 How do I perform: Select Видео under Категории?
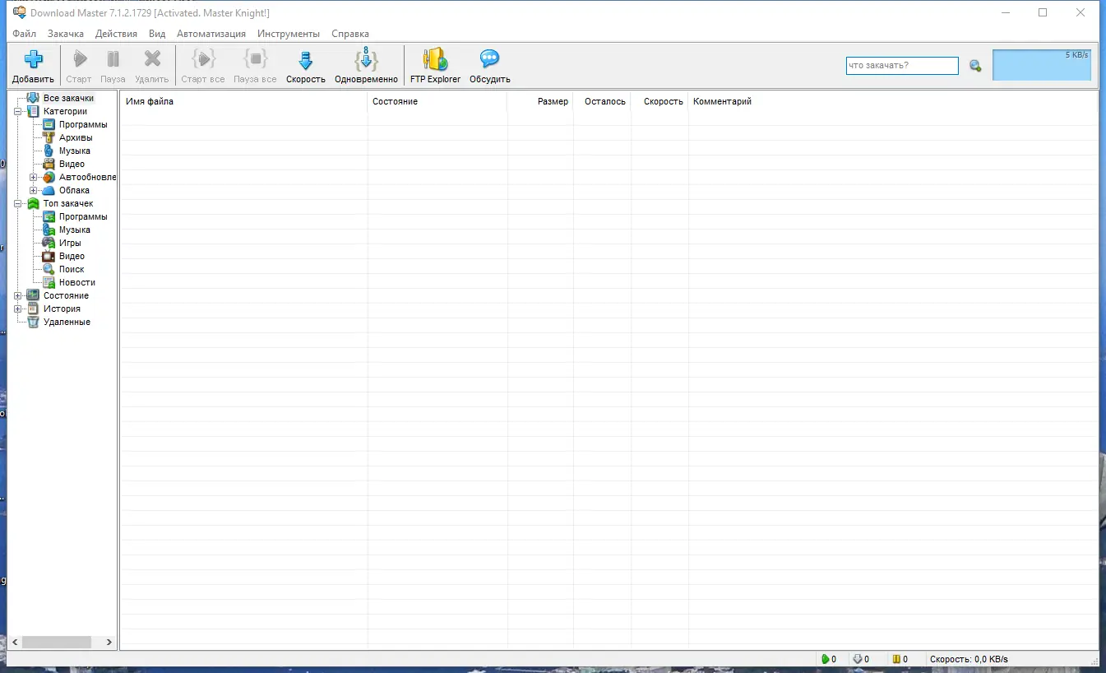[x=72, y=165]
